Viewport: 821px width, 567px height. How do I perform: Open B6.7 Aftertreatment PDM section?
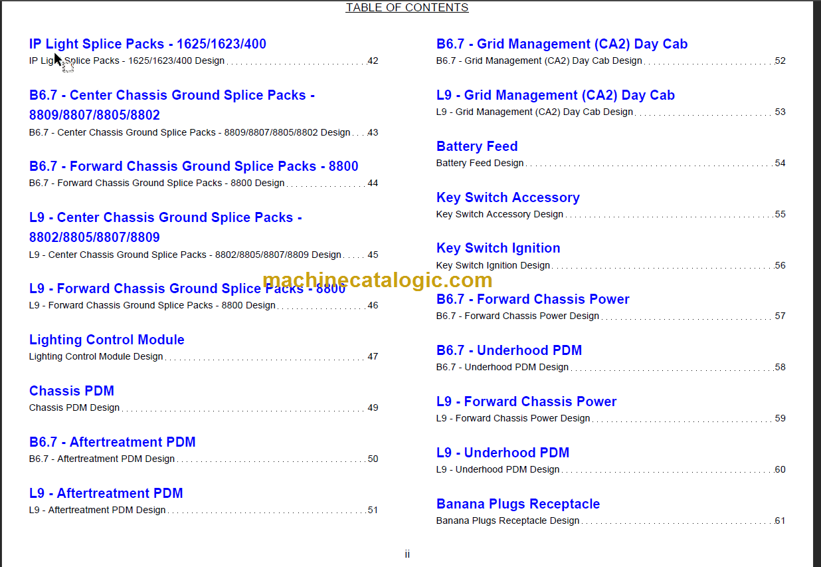tap(112, 442)
